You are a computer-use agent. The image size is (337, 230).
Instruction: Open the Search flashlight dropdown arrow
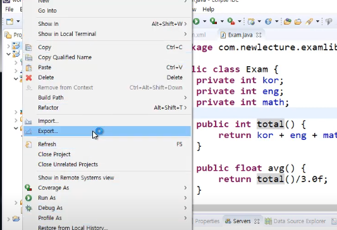tap(317, 21)
